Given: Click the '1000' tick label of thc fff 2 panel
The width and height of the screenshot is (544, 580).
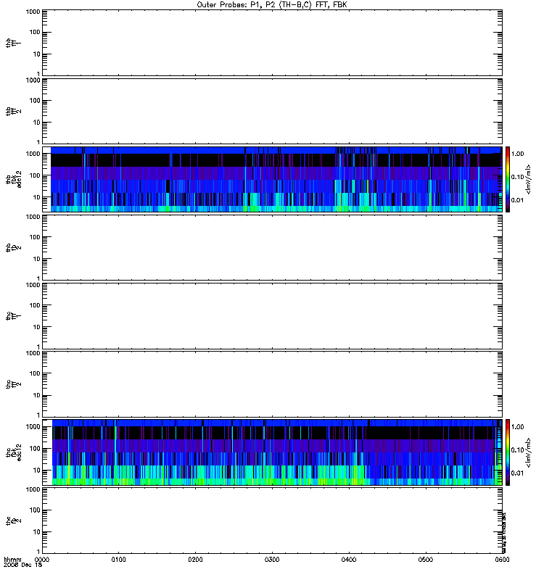Looking at the screenshot, I should [x=33, y=353].
